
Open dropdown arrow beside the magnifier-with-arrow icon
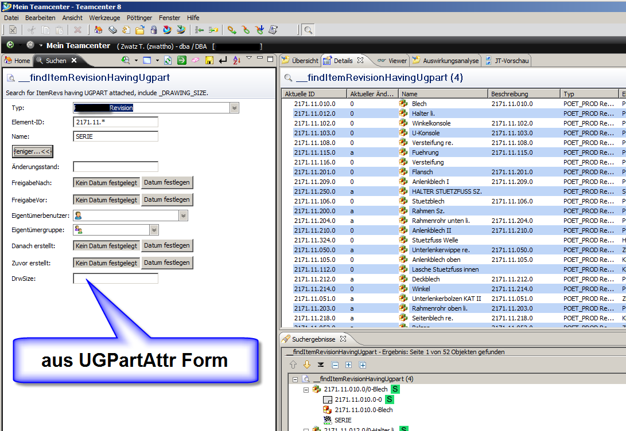(136, 61)
